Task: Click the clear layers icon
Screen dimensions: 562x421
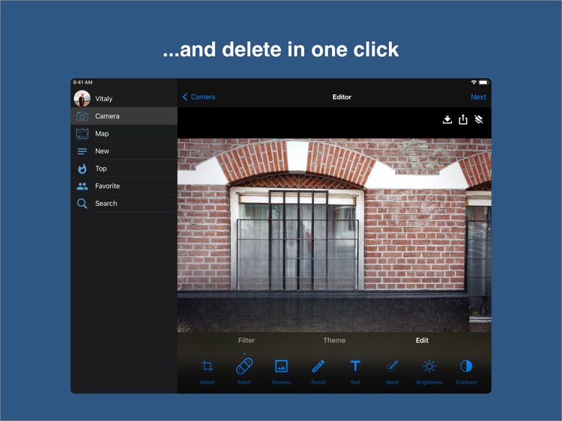Action: [x=479, y=119]
